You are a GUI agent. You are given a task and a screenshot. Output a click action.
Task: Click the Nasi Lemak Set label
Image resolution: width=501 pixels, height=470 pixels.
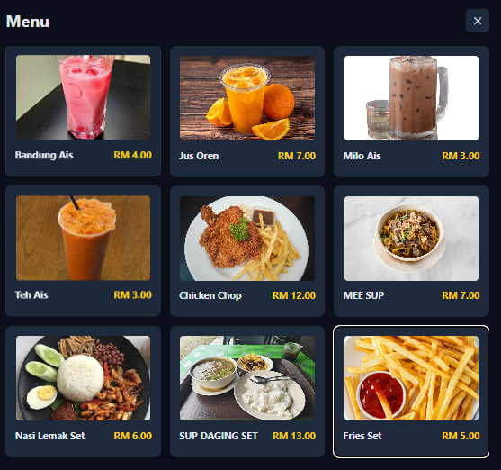(49, 436)
